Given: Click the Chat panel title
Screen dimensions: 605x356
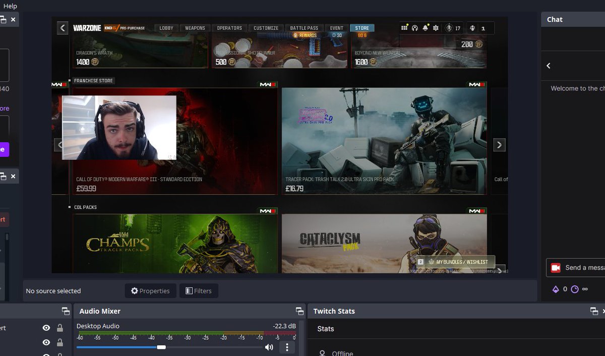Looking at the screenshot, I should point(555,19).
